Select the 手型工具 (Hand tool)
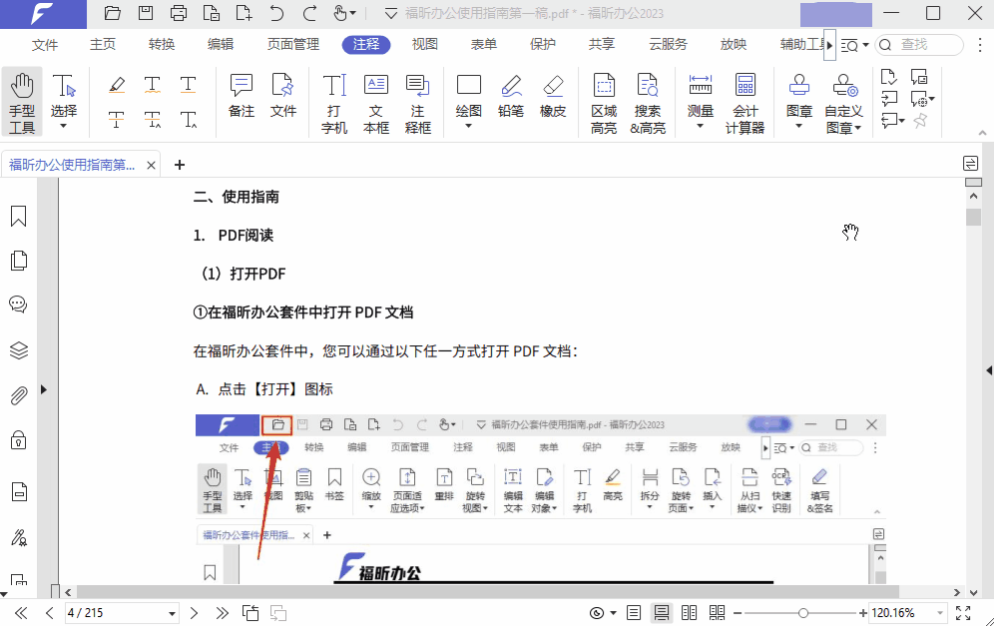Image resolution: width=994 pixels, height=626 pixels. [21, 103]
